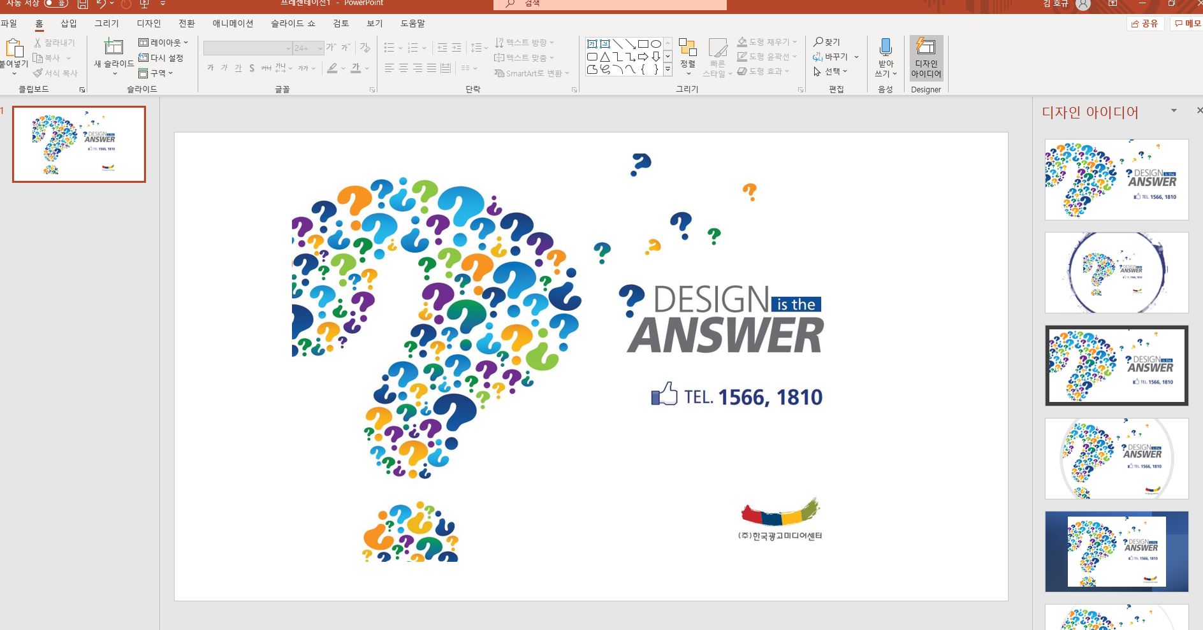The height and width of the screenshot is (630, 1203).
Task: Click the undo icon in quick access toolbar
Action: click(101, 4)
